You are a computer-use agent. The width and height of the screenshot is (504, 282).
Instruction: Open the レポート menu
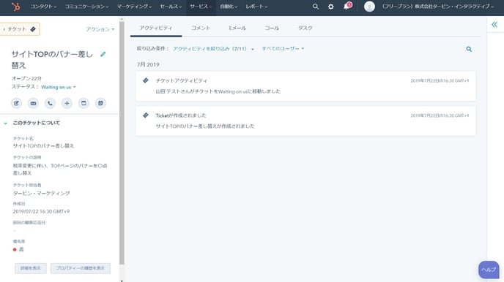256,7
